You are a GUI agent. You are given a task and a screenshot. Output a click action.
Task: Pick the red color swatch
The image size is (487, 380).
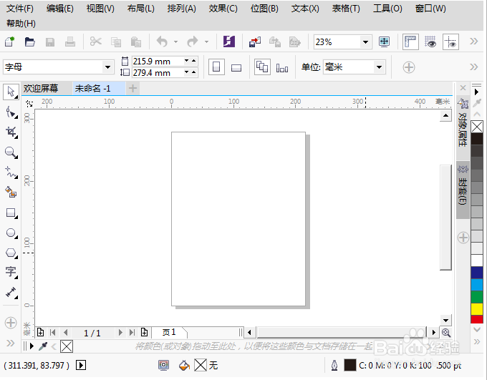477,319
